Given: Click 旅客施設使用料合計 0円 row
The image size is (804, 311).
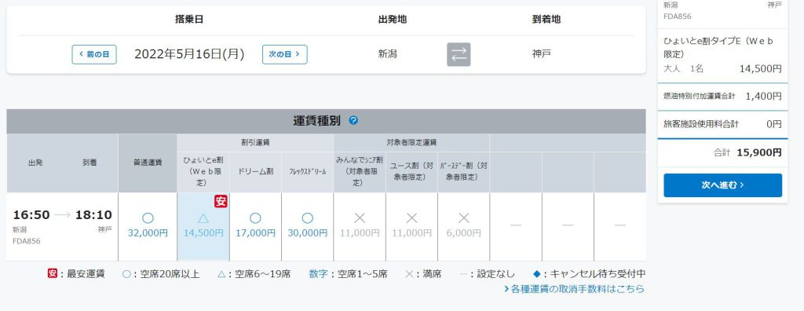Looking at the screenshot, I should pyautogui.click(x=722, y=124).
